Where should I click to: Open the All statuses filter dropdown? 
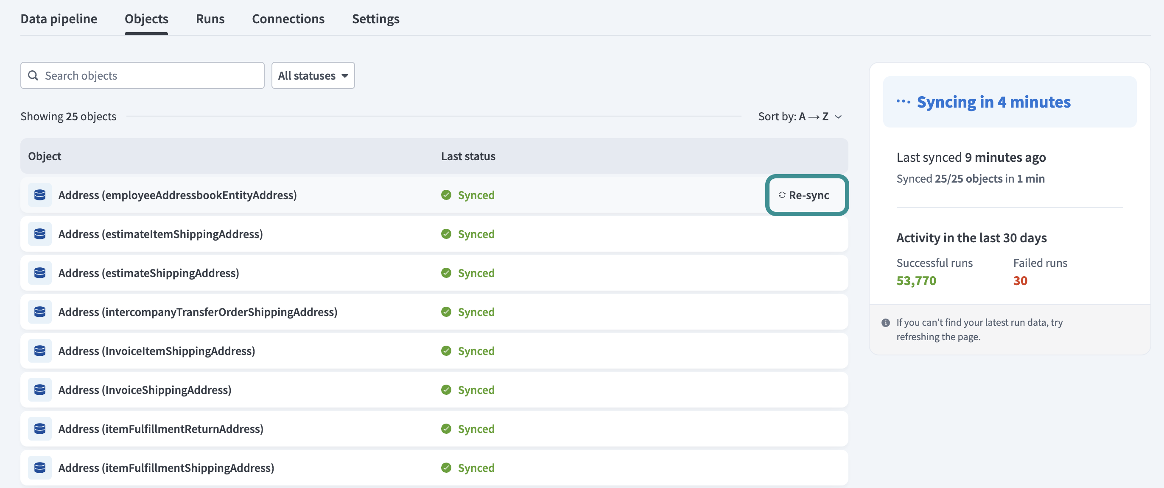(313, 75)
